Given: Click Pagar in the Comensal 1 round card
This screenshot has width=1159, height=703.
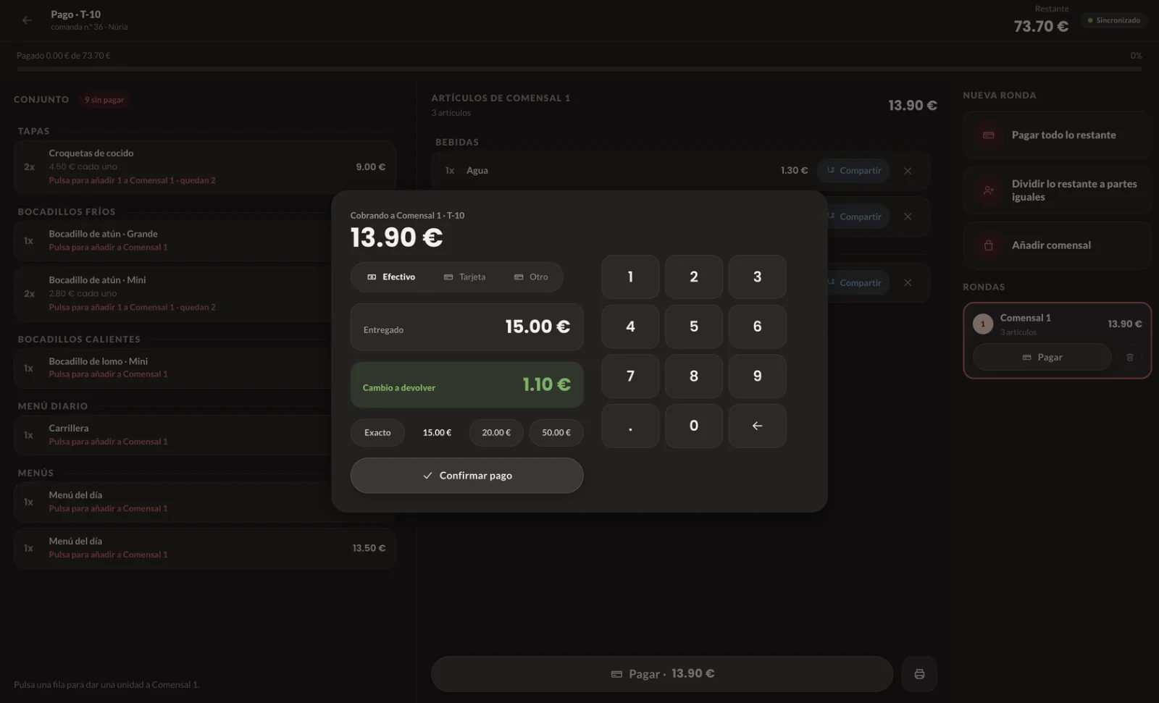Looking at the screenshot, I should coord(1042,357).
